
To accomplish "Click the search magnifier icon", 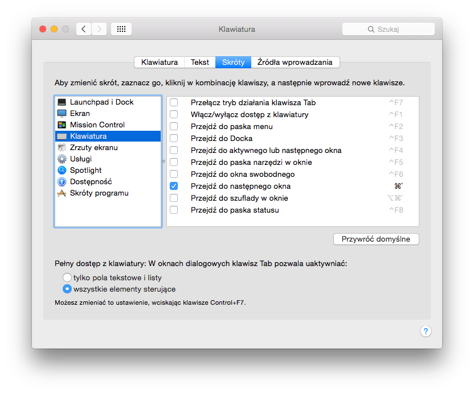I will [371, 29].
